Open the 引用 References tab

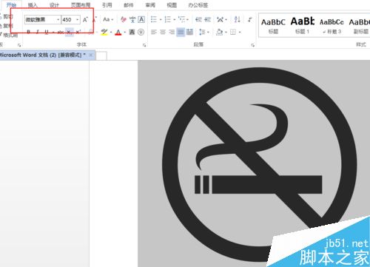click(107, 5)
